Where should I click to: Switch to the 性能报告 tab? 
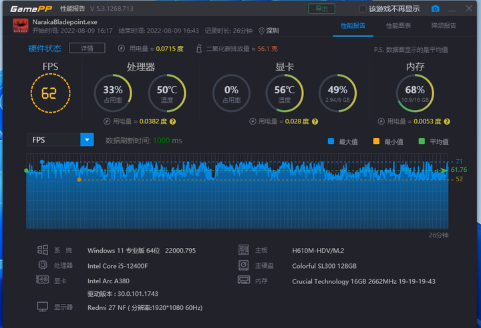pyautogui.click(x=353, y=26)
